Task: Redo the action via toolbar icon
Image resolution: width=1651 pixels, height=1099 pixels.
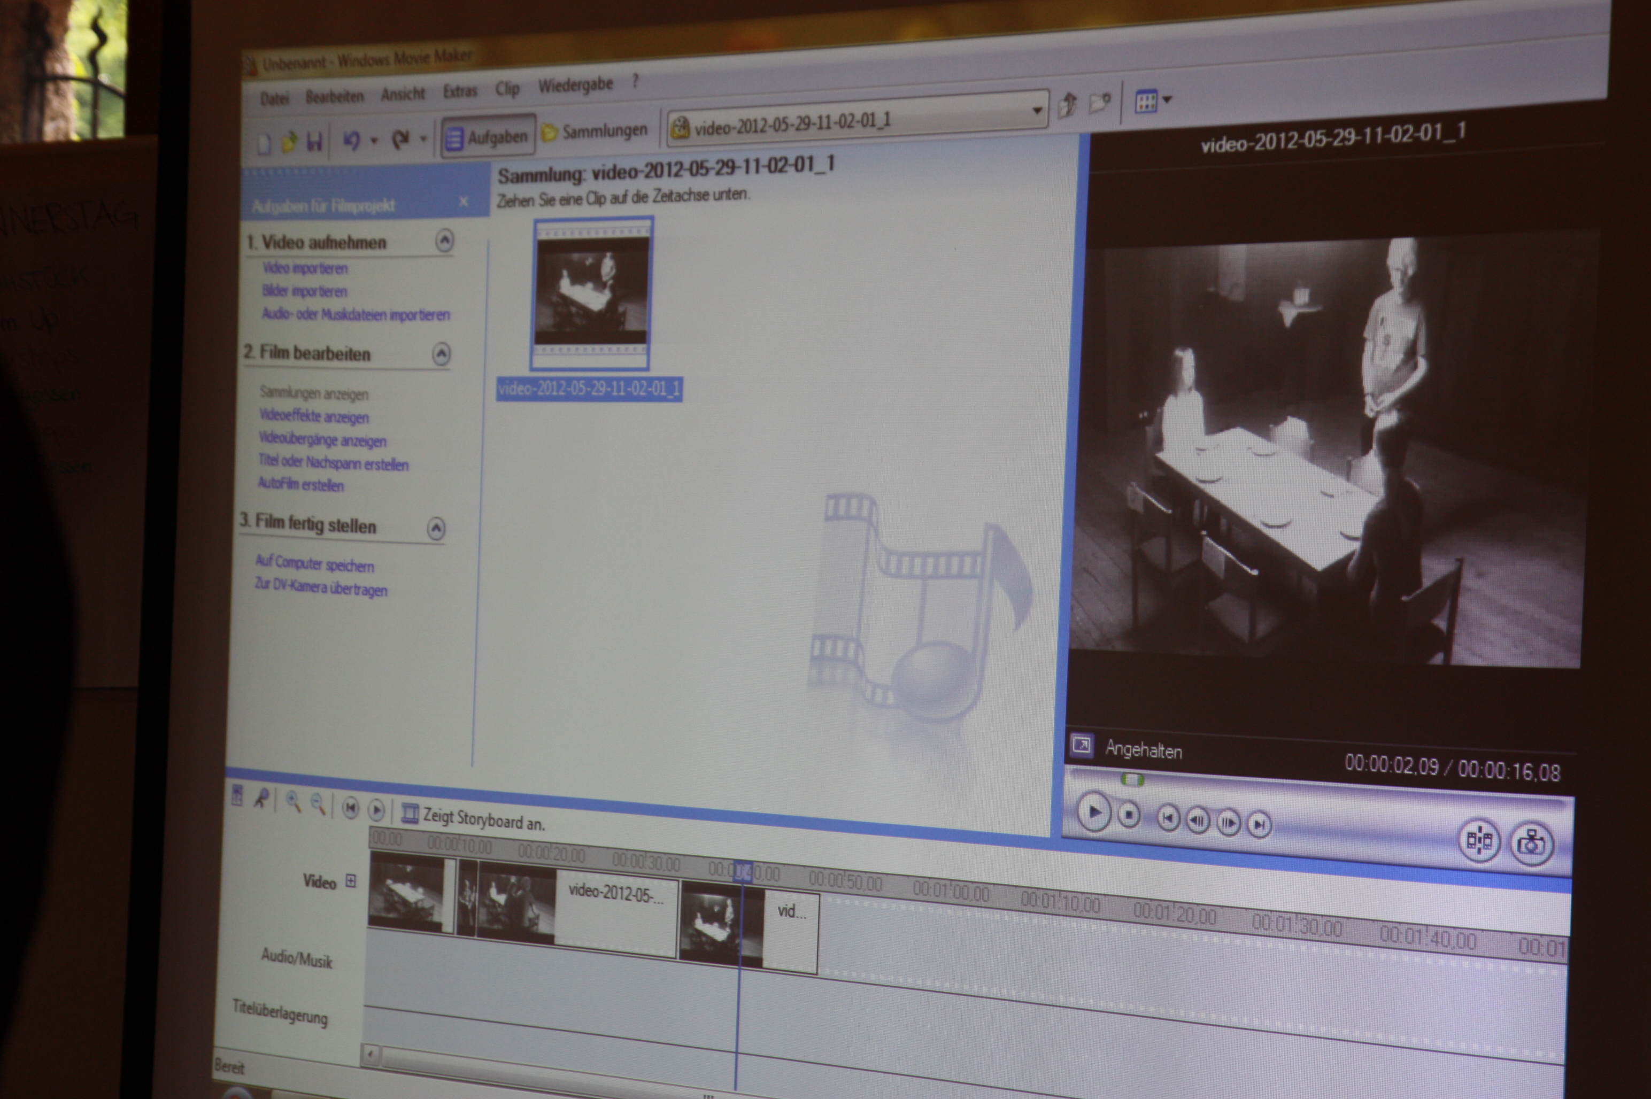Action: 400,140
